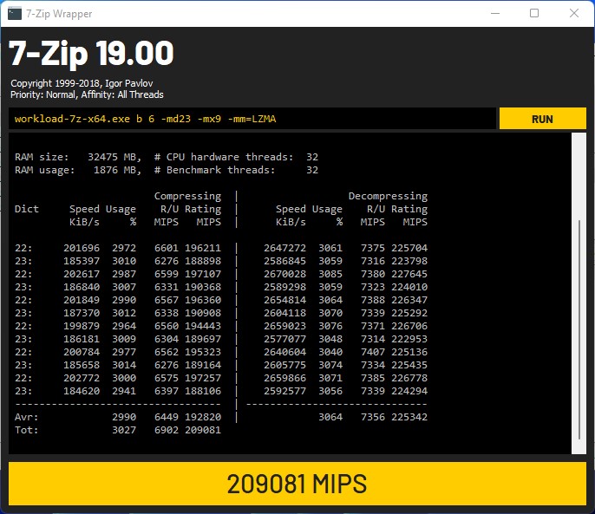Maximize the 7-Zip Wrapper window

coord(534,13)
